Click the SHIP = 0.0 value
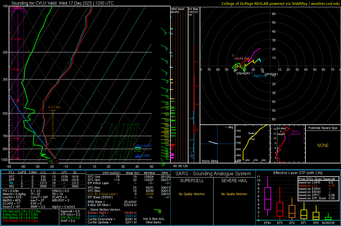Image resolution: width=341 pixels, height=226 pixels. [68, 221]
